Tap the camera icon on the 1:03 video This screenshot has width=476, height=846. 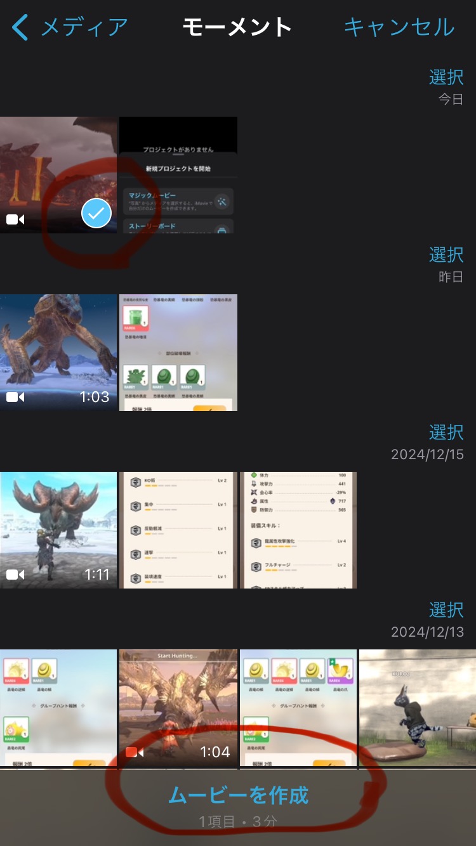(x=15, y=397)
